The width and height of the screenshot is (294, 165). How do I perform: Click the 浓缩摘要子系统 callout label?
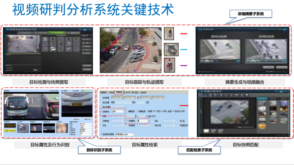[x=251, y=14]
